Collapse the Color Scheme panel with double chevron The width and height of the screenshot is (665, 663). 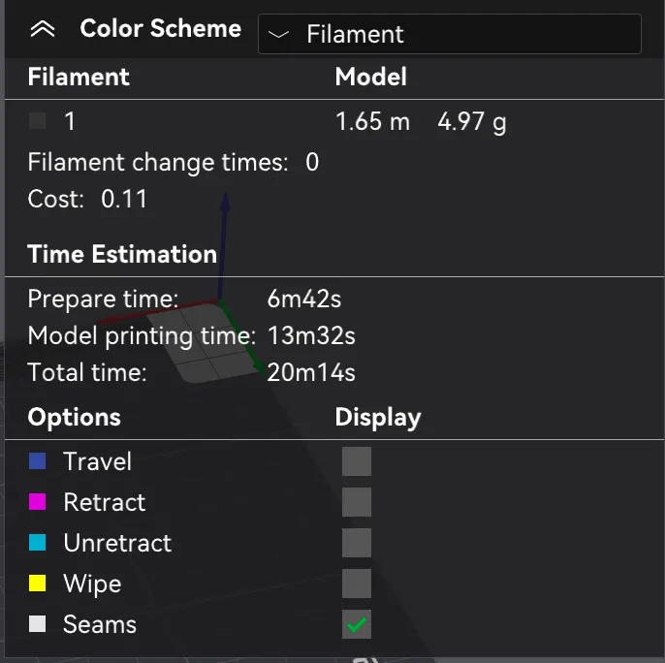click(43, 29)
